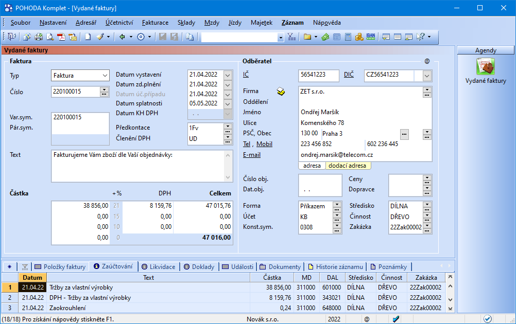Screen dimensions: 516x324
Task: Send PDF by e-mail envelope icon
Action: pyautogui.click(x=73, y=37)
